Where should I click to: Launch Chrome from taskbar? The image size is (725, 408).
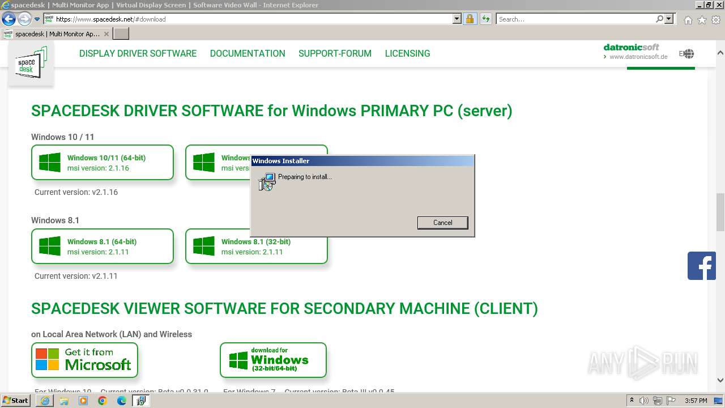coord(103,401)
